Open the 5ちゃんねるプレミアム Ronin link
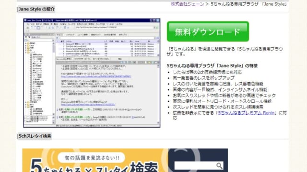Image resolution: width=307 pixels, height=172 pixels. click(x=246, y=113)
